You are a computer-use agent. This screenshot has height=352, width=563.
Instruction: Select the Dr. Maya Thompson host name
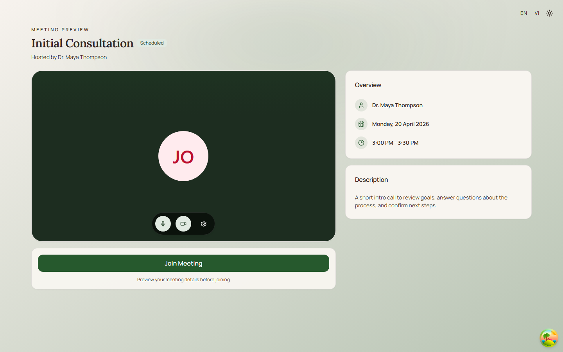(397, 105)
